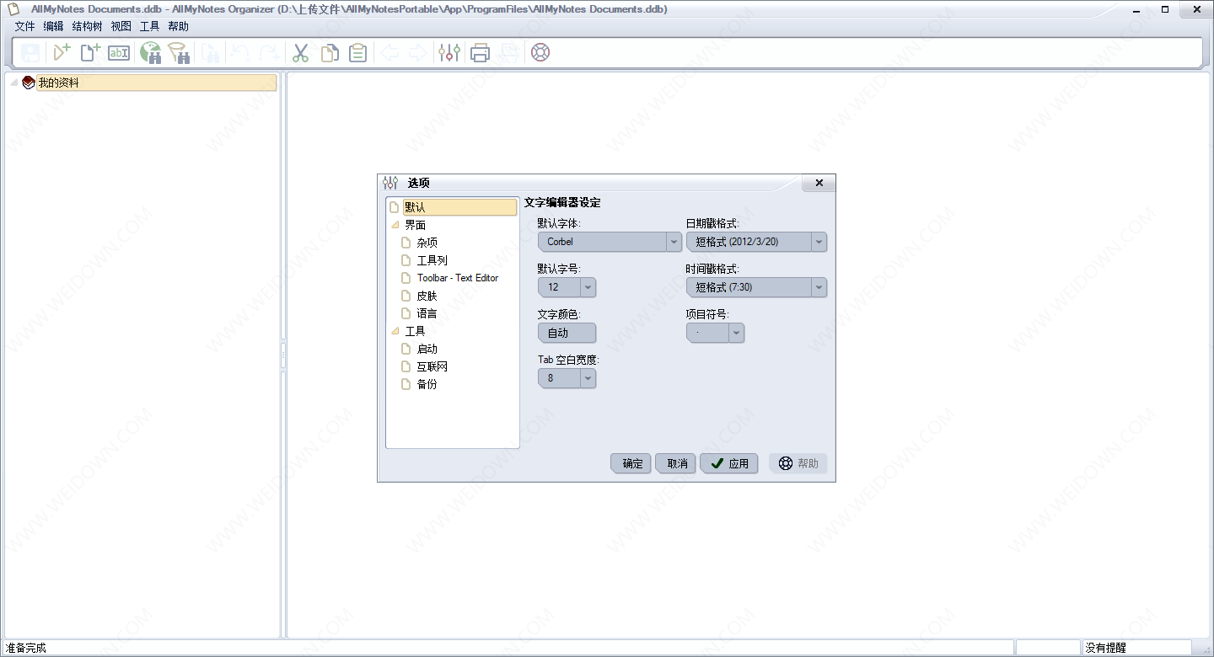This screenshot has height=657, width=1214.
Task: Select 默认 in options tree
Action: (459, 207)
